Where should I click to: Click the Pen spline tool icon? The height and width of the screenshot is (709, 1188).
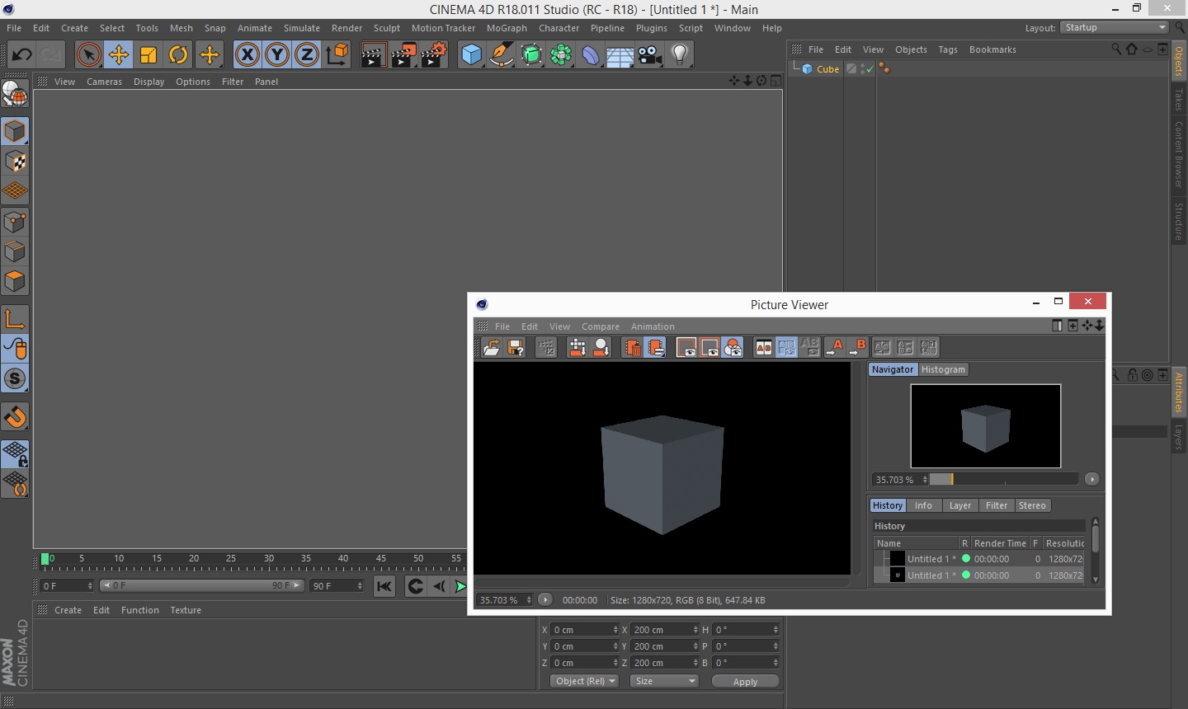pyautogui.click(x=502, y=55)
